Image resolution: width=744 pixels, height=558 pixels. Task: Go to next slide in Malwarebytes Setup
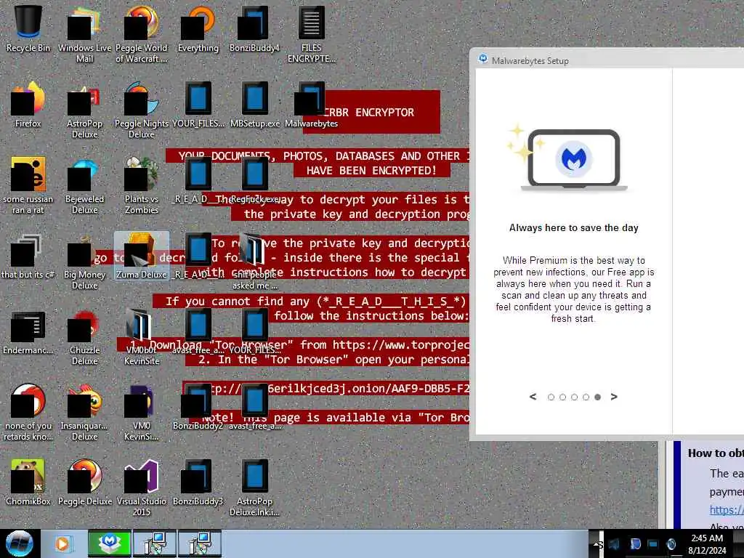point(614,397)
